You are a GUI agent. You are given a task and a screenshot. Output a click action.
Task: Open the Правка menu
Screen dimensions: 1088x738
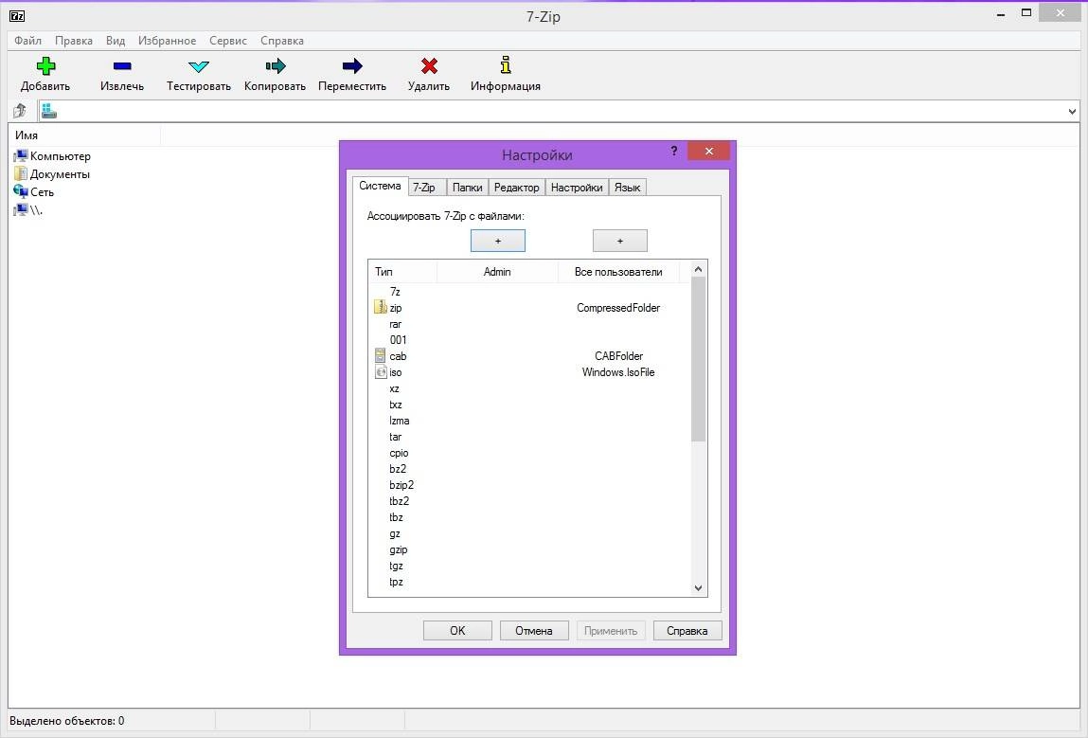[74, 41]
